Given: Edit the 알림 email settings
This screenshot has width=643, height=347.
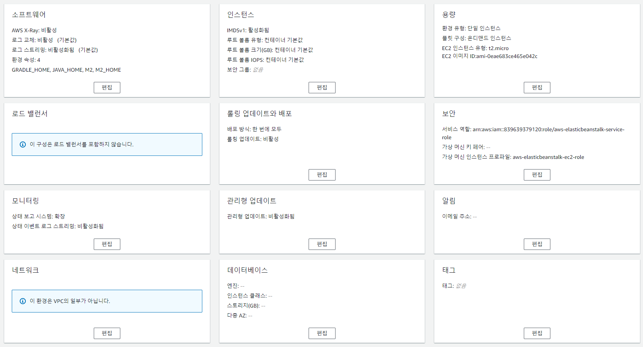Looking at the screenshot, I should [x=537, y=244].
